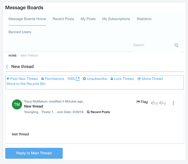Click the NEW THREAD breadcrumb text
Image resolution: width=188 pixels, height=164 pixels.
[x=29, y=56]
